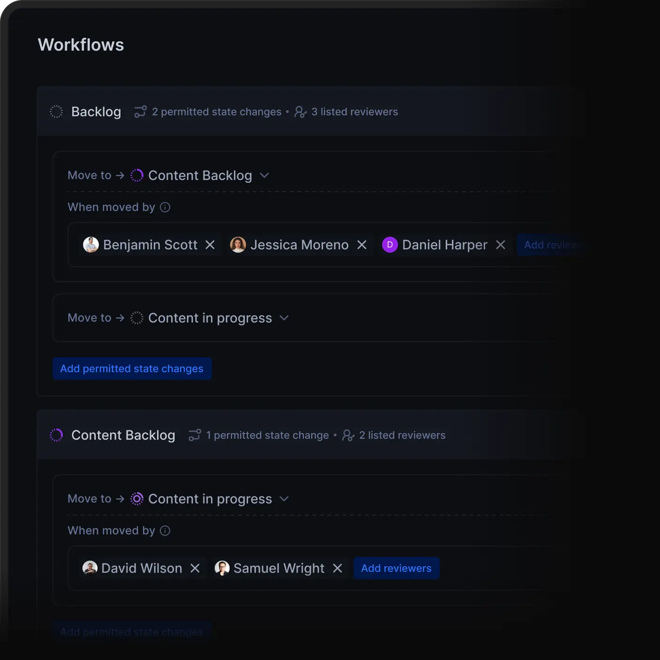Remove Samuel Wright reviewer
Viewport: 660px width, 660px height.
337,568
